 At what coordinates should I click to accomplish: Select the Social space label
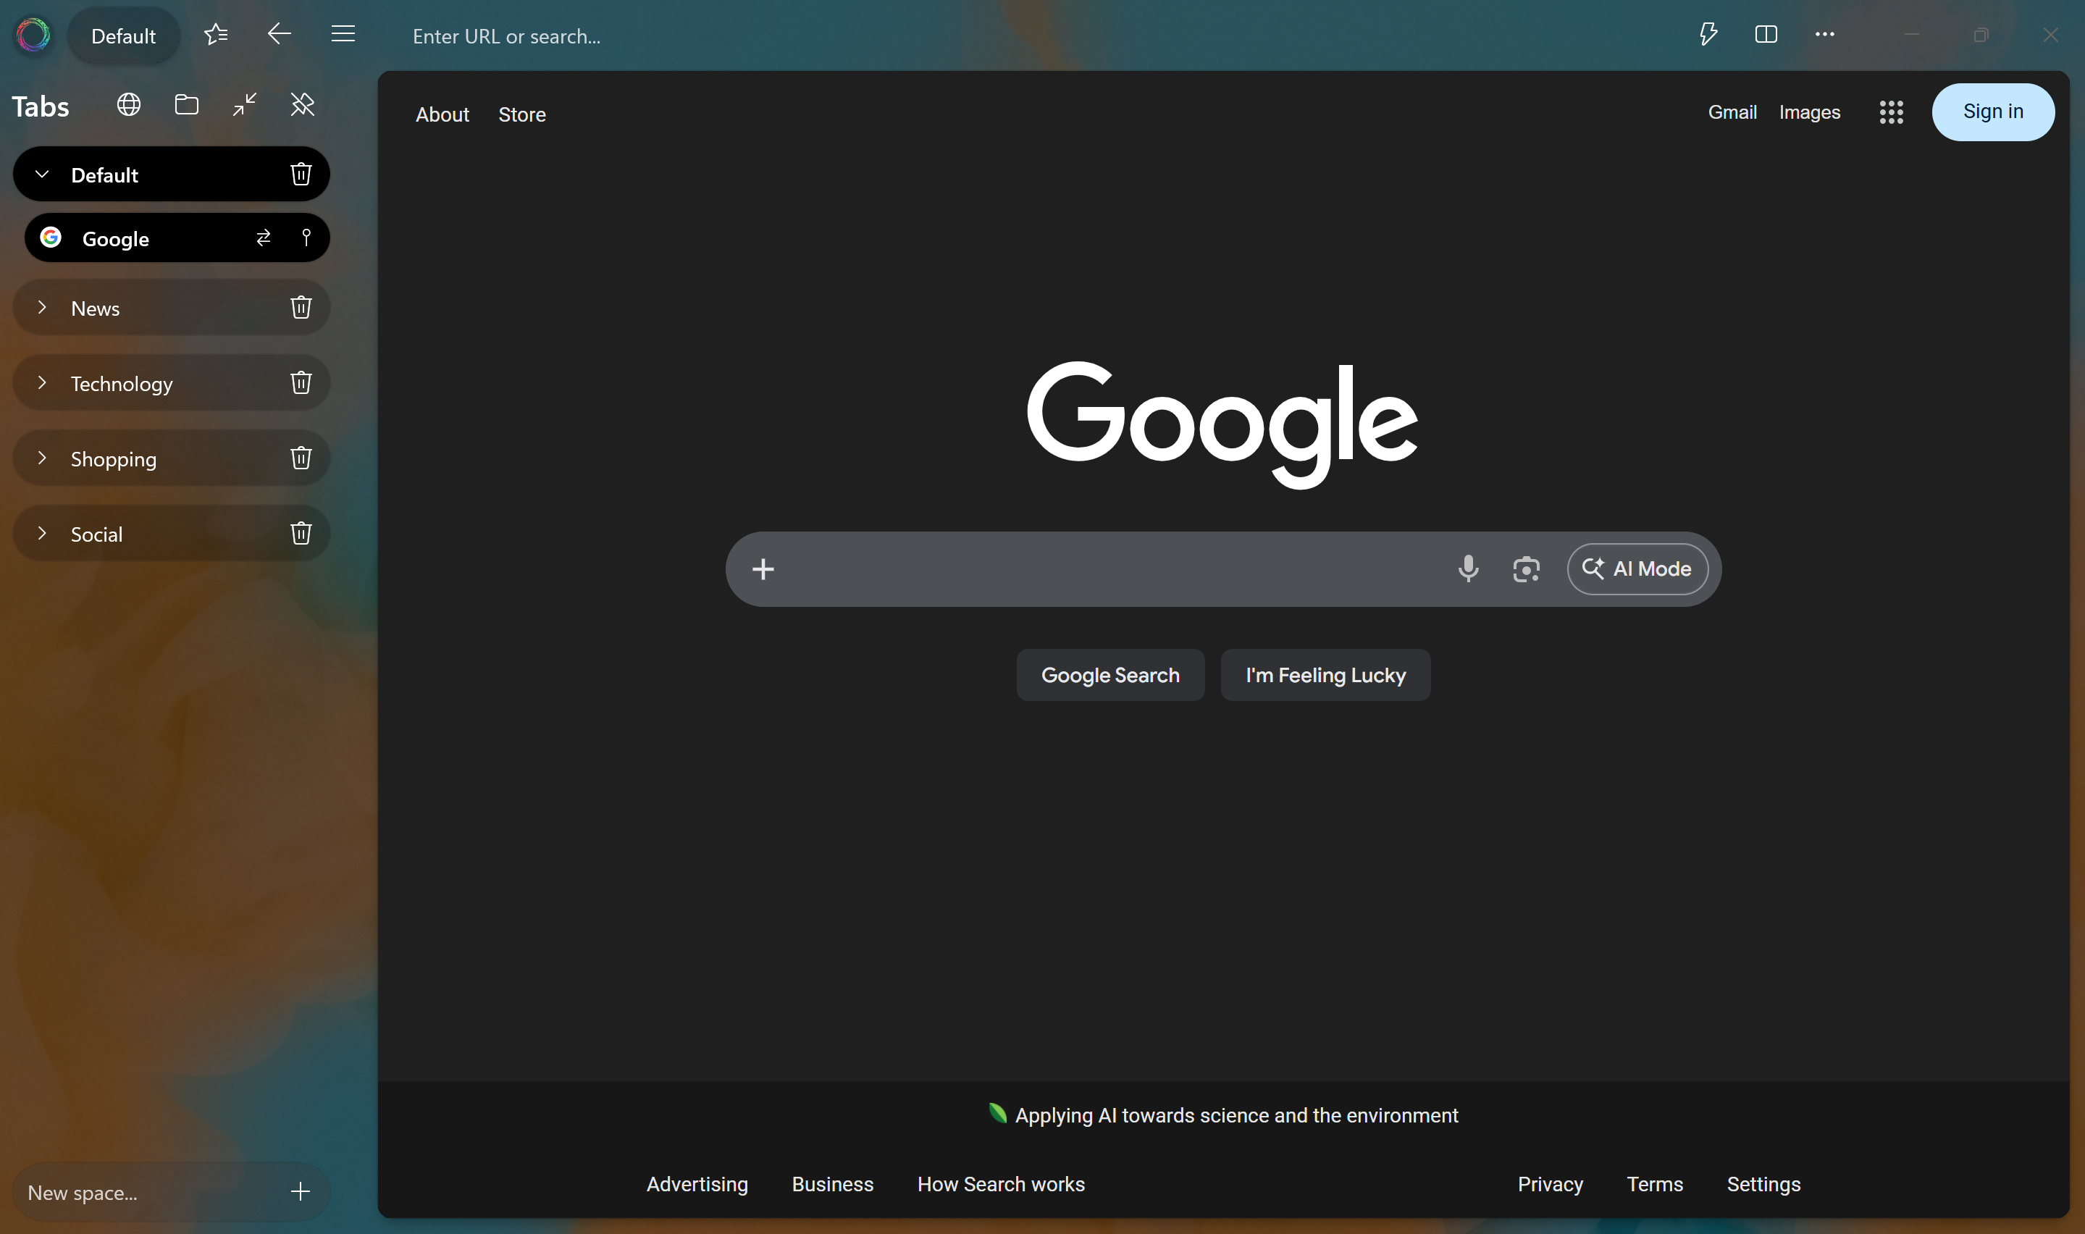(x=96, y=534)
